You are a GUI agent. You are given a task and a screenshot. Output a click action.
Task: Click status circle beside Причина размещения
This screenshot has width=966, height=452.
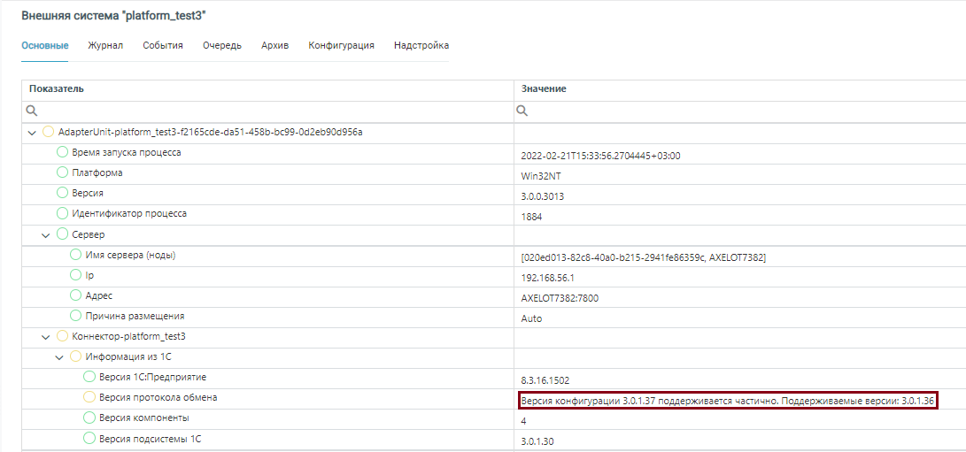76,316
